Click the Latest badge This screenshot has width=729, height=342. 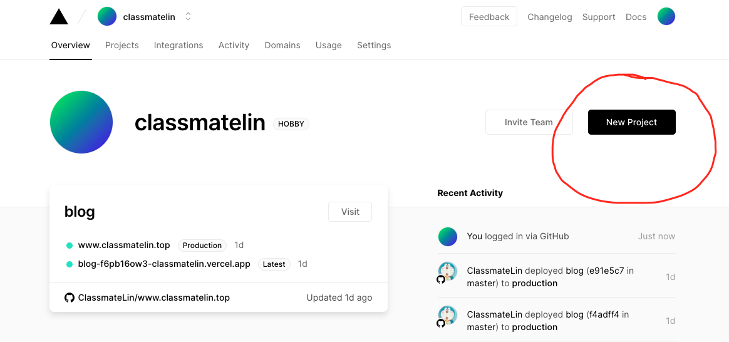[274, 264]
